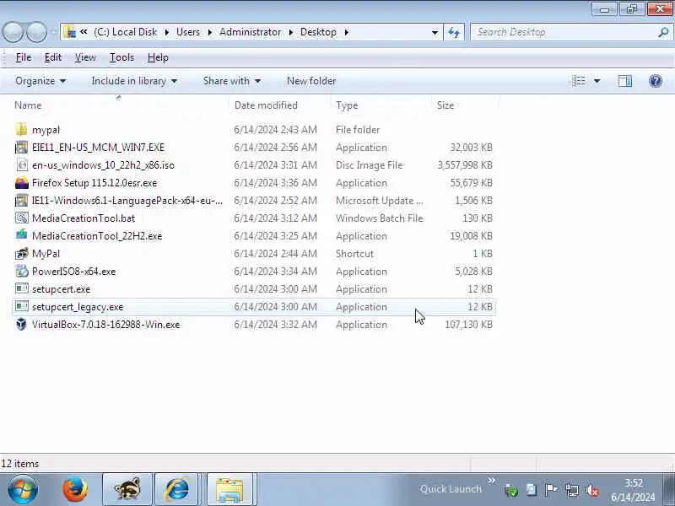Open the View menu

[x=85, y=57]
